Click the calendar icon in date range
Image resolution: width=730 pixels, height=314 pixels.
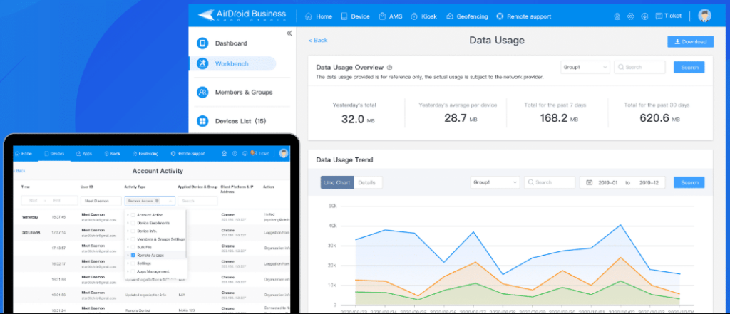coord(589,182)
